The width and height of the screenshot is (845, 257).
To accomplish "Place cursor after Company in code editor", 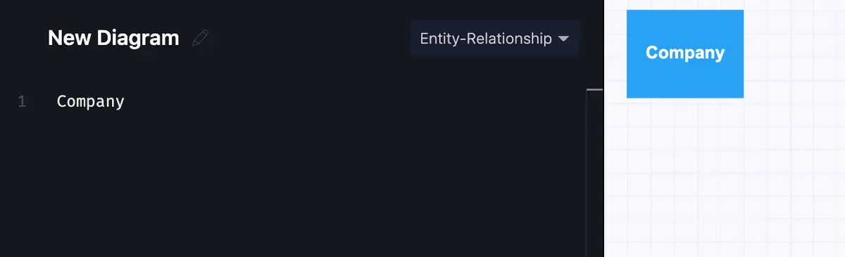I will pyautogui.click(x=125, y=101).
